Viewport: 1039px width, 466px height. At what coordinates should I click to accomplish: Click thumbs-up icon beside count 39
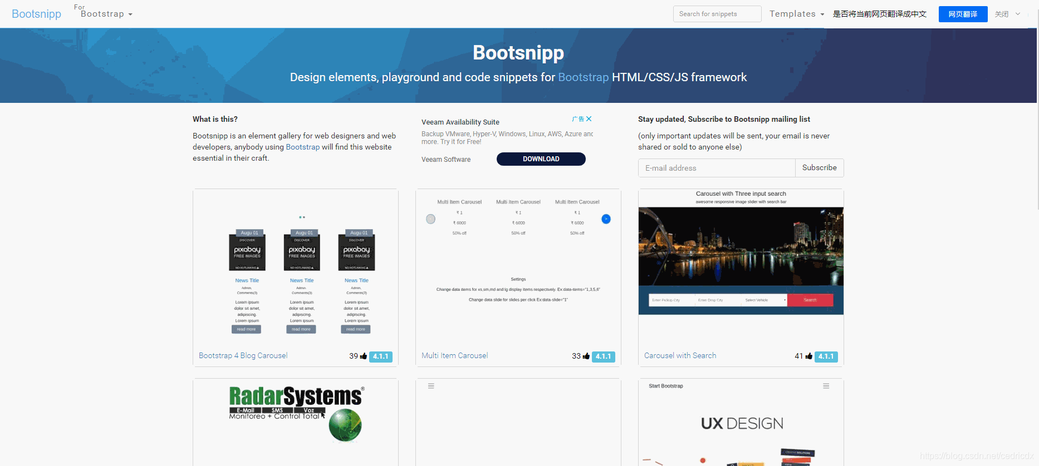364,356
